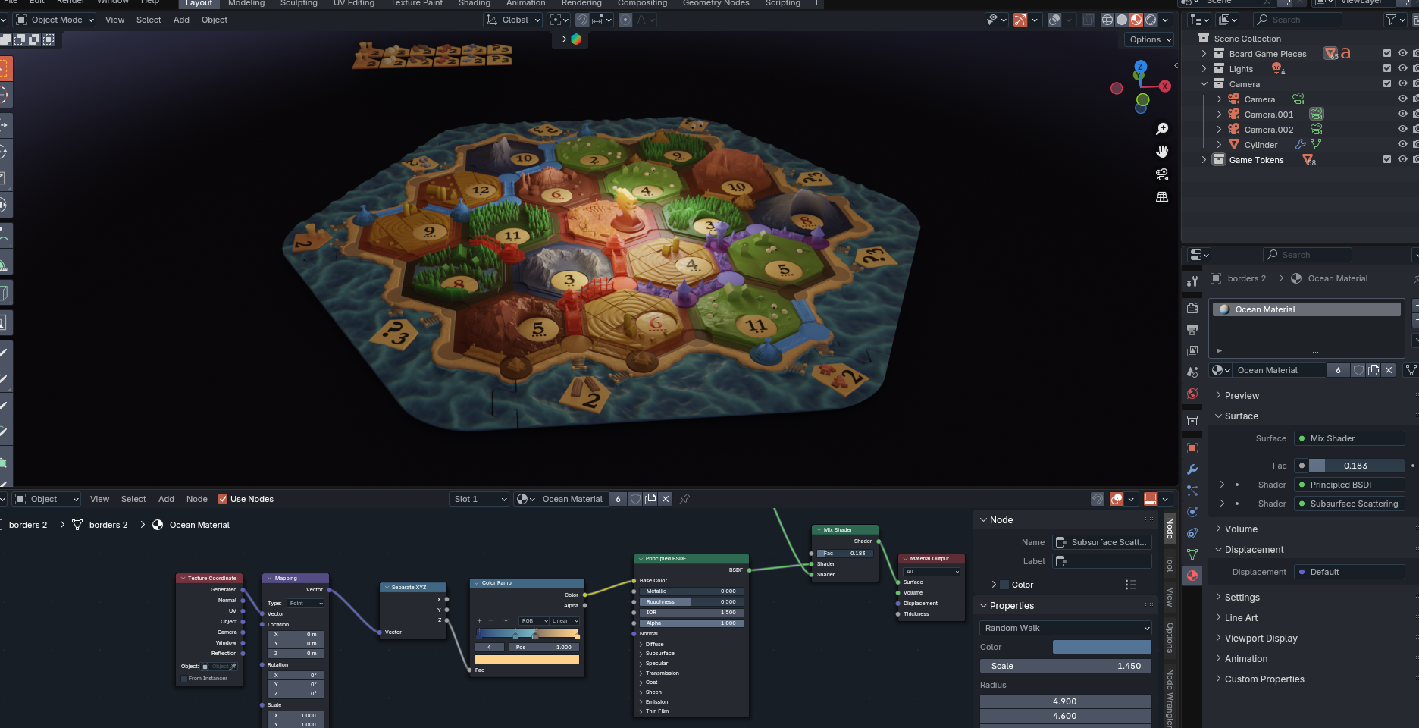Click the pan hand icon in the viewport
1419x728 pixels.
pos(1162,152)
